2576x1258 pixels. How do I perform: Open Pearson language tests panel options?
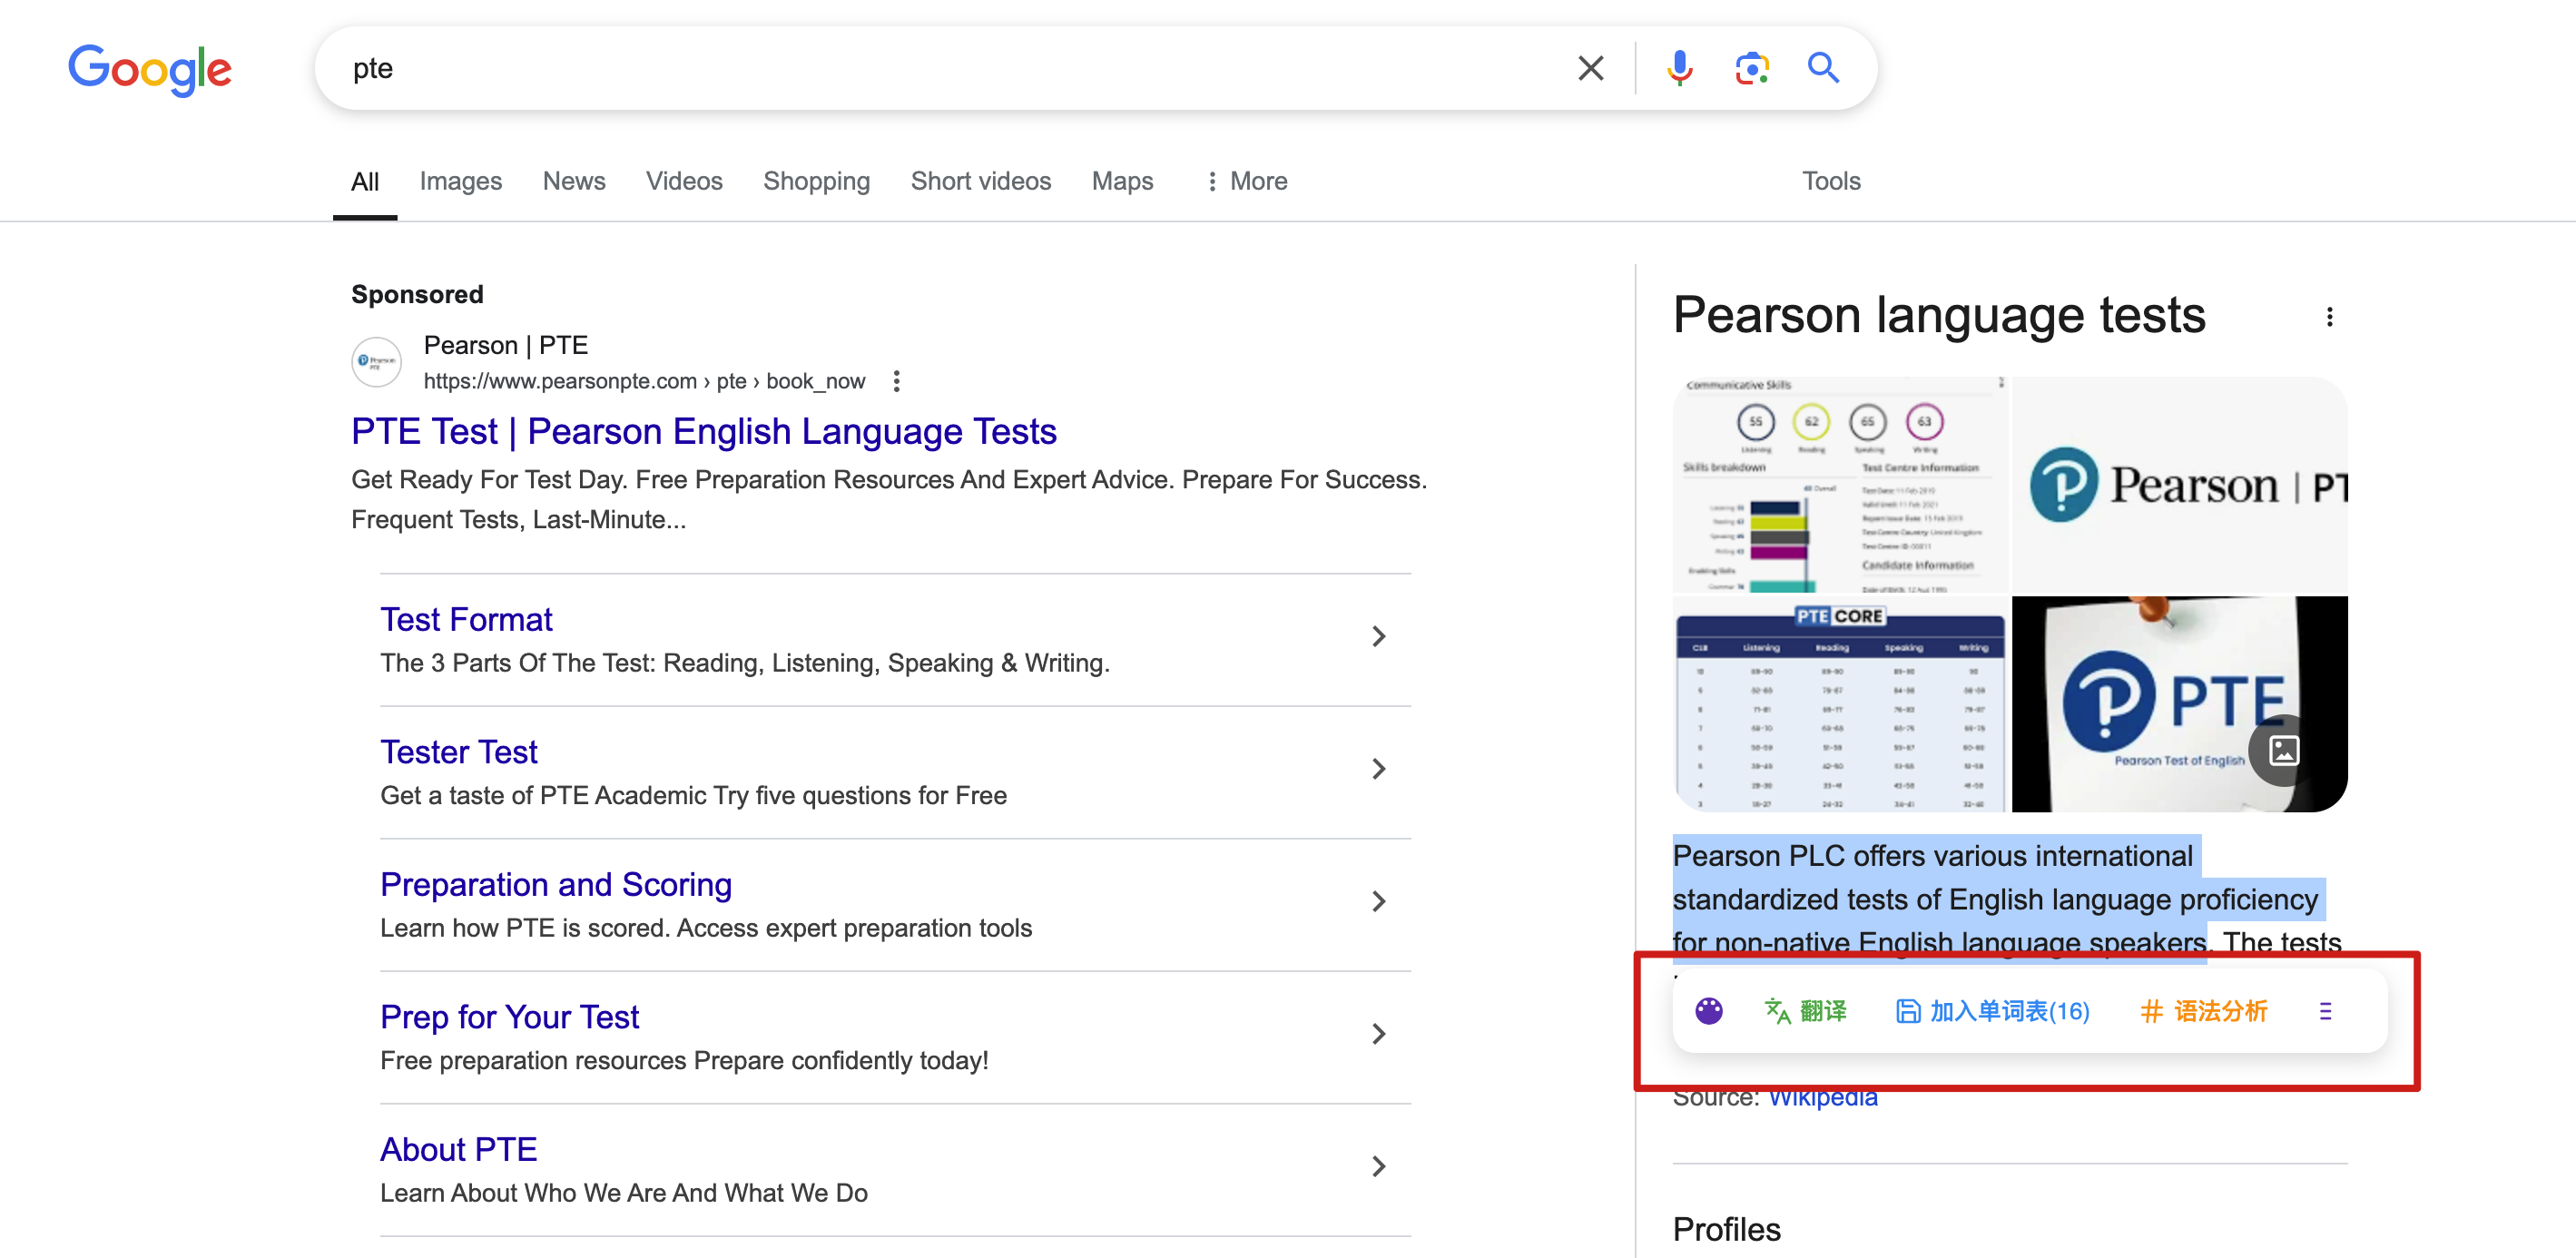[2329, 317]
